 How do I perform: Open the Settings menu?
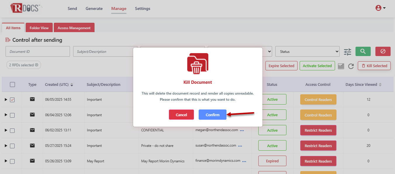[142, 9]
